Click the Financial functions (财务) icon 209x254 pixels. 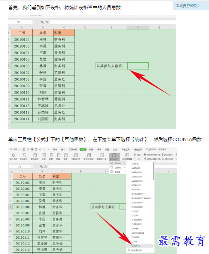coord(51,156)
